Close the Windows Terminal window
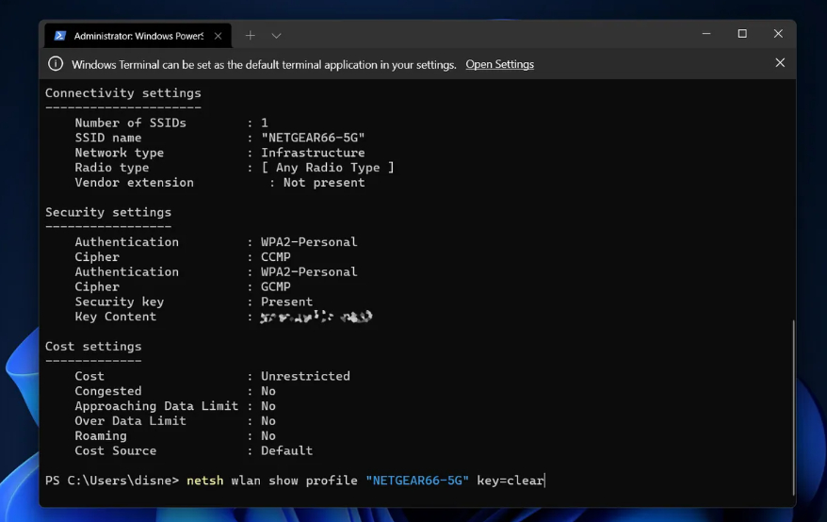 [x=778, y=34]
